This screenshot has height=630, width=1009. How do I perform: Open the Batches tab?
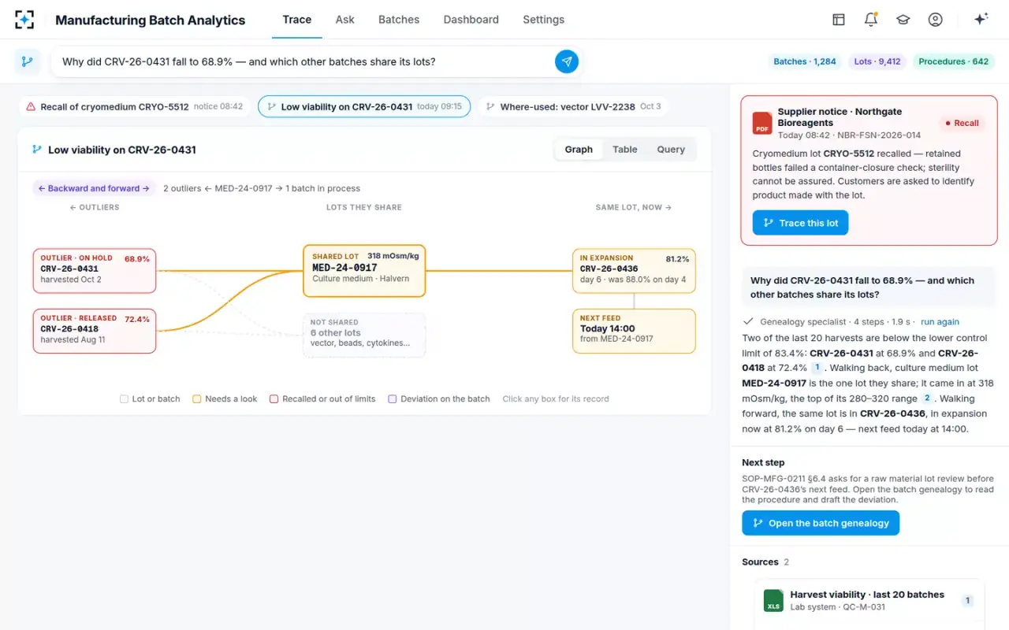tap(399, 20)
